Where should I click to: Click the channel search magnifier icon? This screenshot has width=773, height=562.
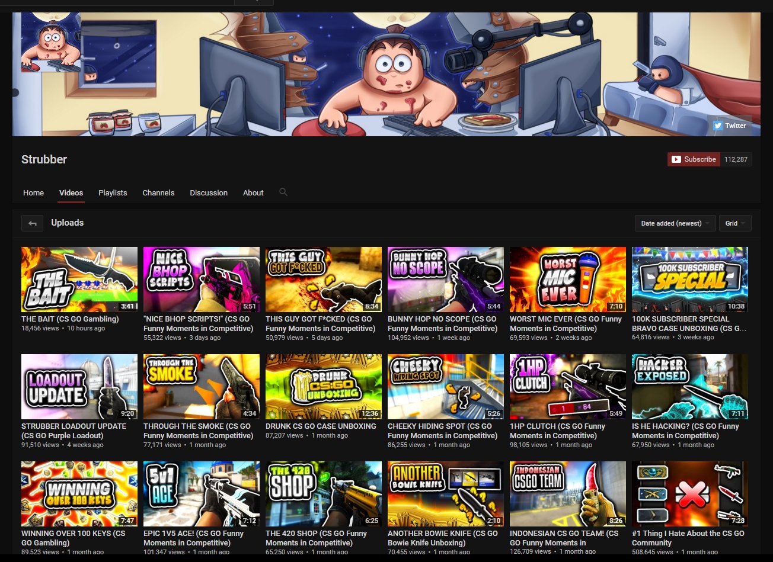pyautogui.click(x=283, y=192)
